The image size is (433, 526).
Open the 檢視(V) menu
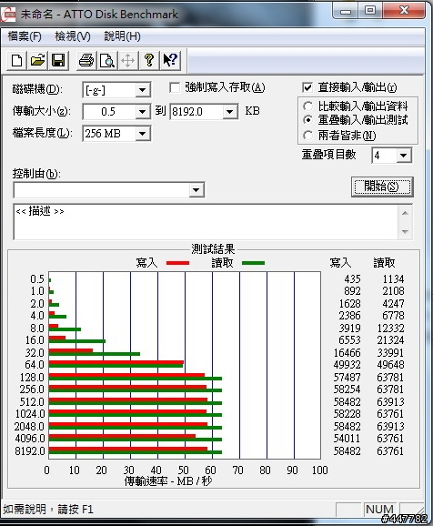click(73, 36)
